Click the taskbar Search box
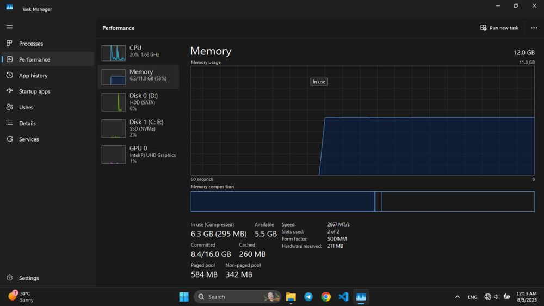This screenshot has width=544, height=306. pyautogui.click(x=237, y=297)
